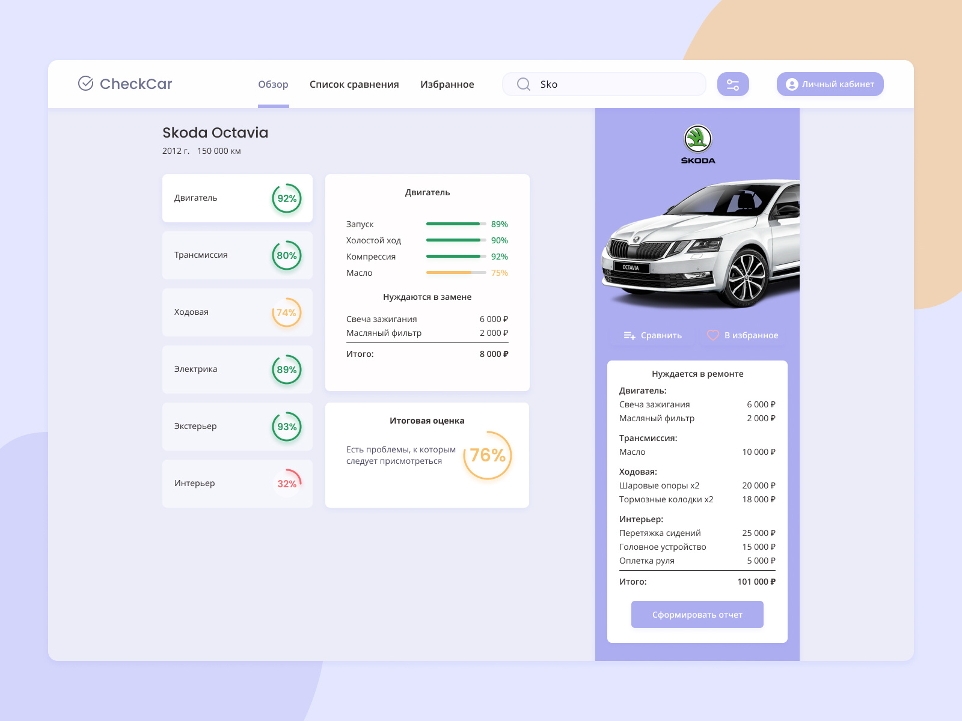Click the Интерьер: section label in repair list

click(642, 519)
